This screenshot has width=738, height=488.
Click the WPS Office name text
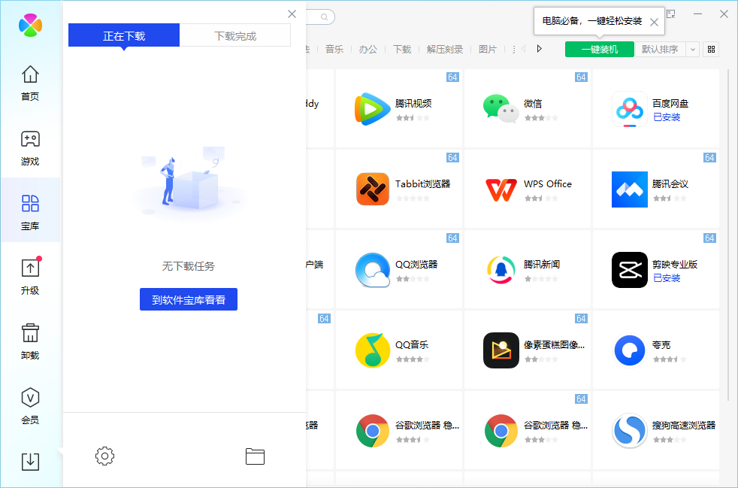(x=548, y=184)
